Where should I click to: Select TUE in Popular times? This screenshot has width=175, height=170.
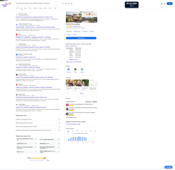click(72, 131)
